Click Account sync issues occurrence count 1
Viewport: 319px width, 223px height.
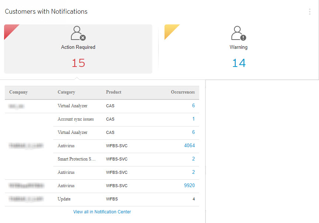[193, 119]
